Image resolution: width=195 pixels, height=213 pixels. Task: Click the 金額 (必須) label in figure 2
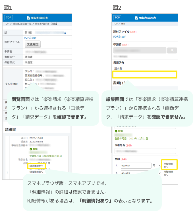click(x=121, y=159)
